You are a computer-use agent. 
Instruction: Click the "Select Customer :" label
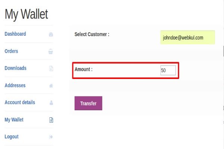[92, 34]
